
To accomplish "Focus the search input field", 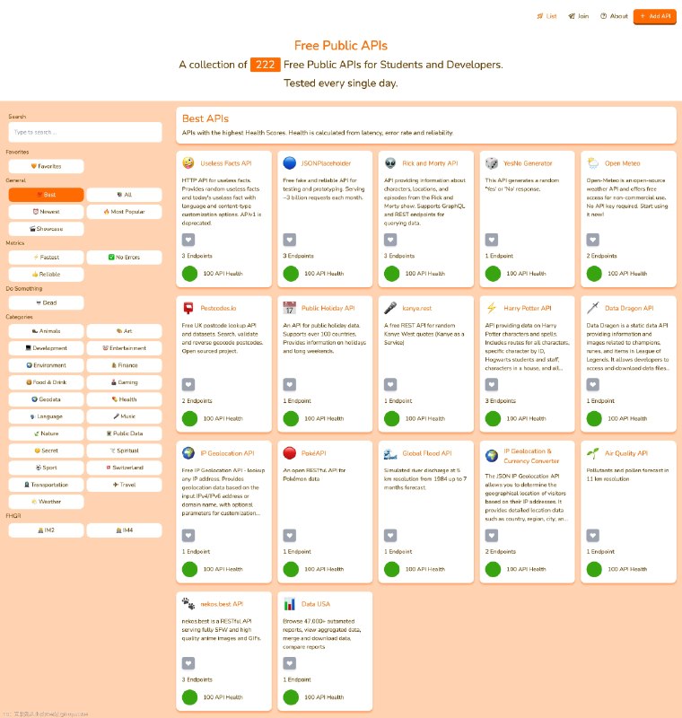I will point(85,132).
